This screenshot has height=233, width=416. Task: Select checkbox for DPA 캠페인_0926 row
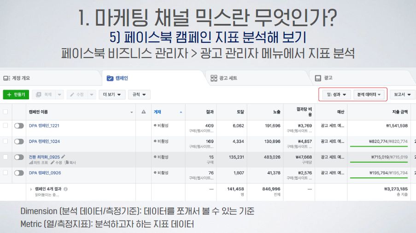pos(6,173)
